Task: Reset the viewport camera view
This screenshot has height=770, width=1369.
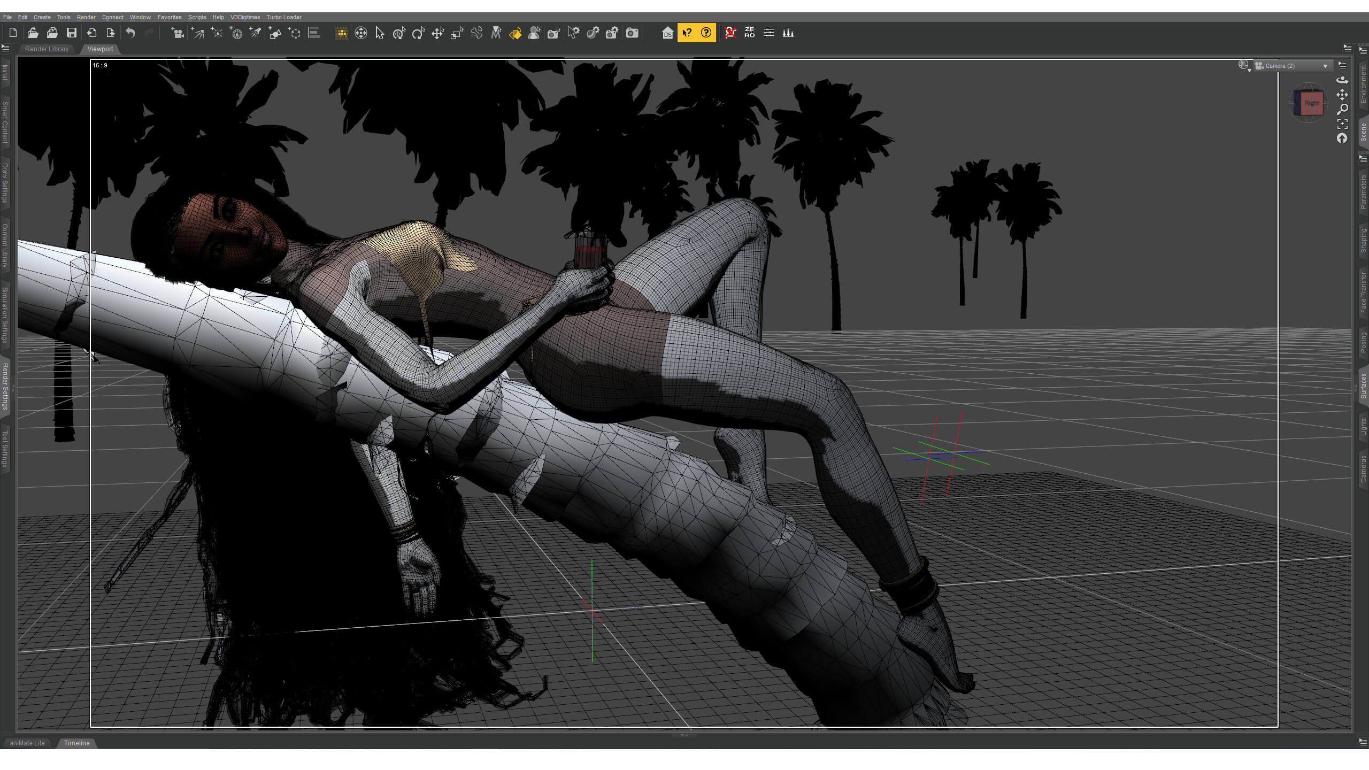Action: (x=1342, y=138)
